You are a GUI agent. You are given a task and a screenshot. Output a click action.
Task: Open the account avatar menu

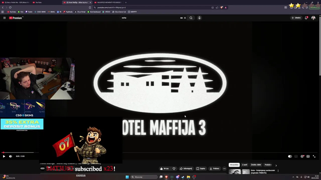(x=313, y=18)
